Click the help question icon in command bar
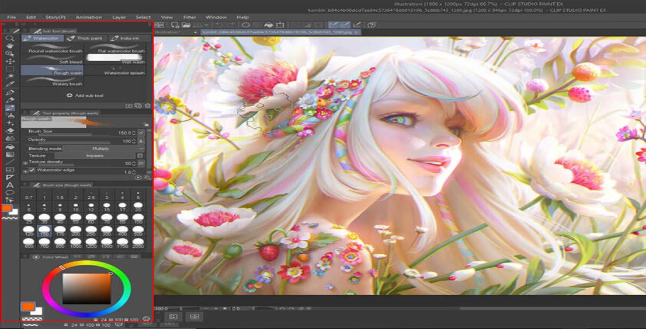Viewport: 646px width, 329px height. 371,25
